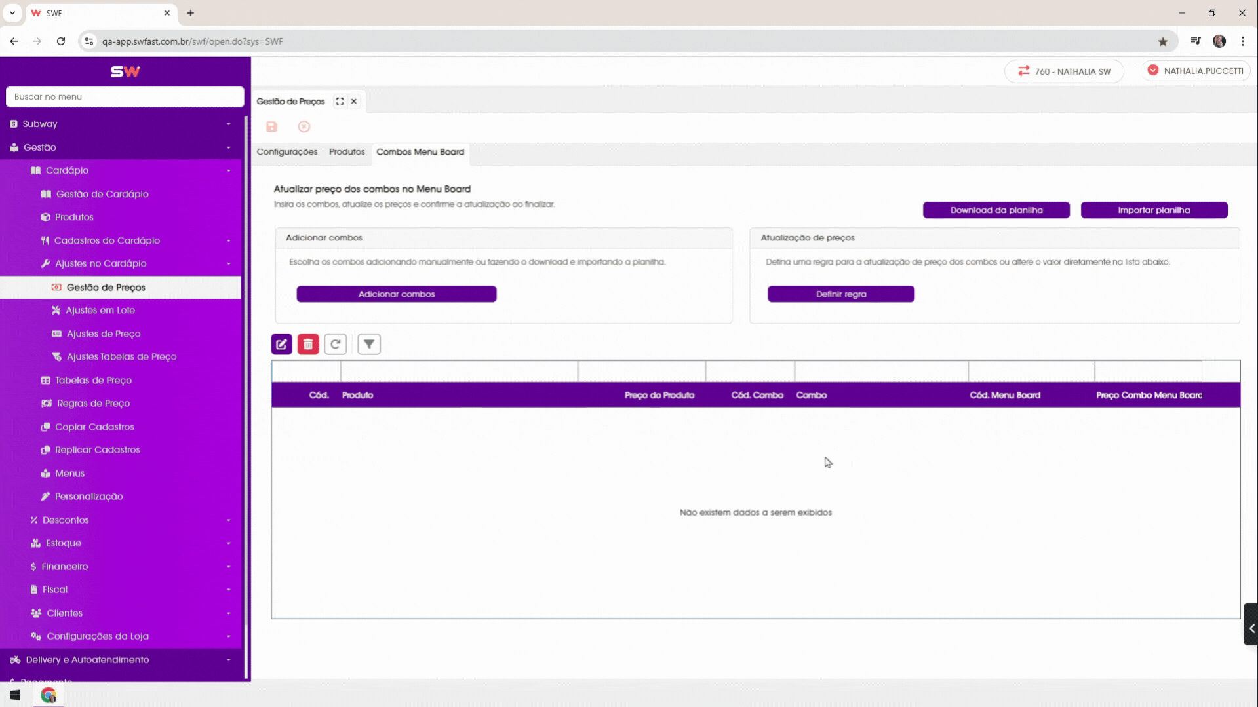Select the Combos Menu Board tab
The width and height of the screenshot is (1258, 707).
pyautogui.click(x=420, y=152)
